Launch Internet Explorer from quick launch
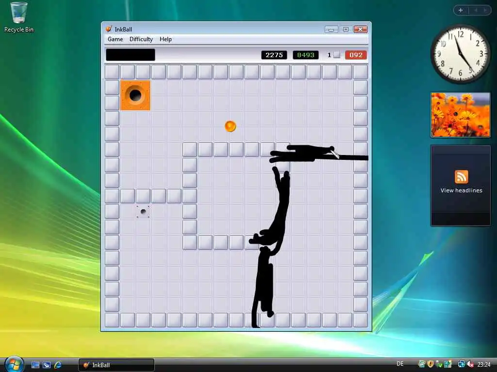This screenshot has width=497, height=372. (58, 365)
